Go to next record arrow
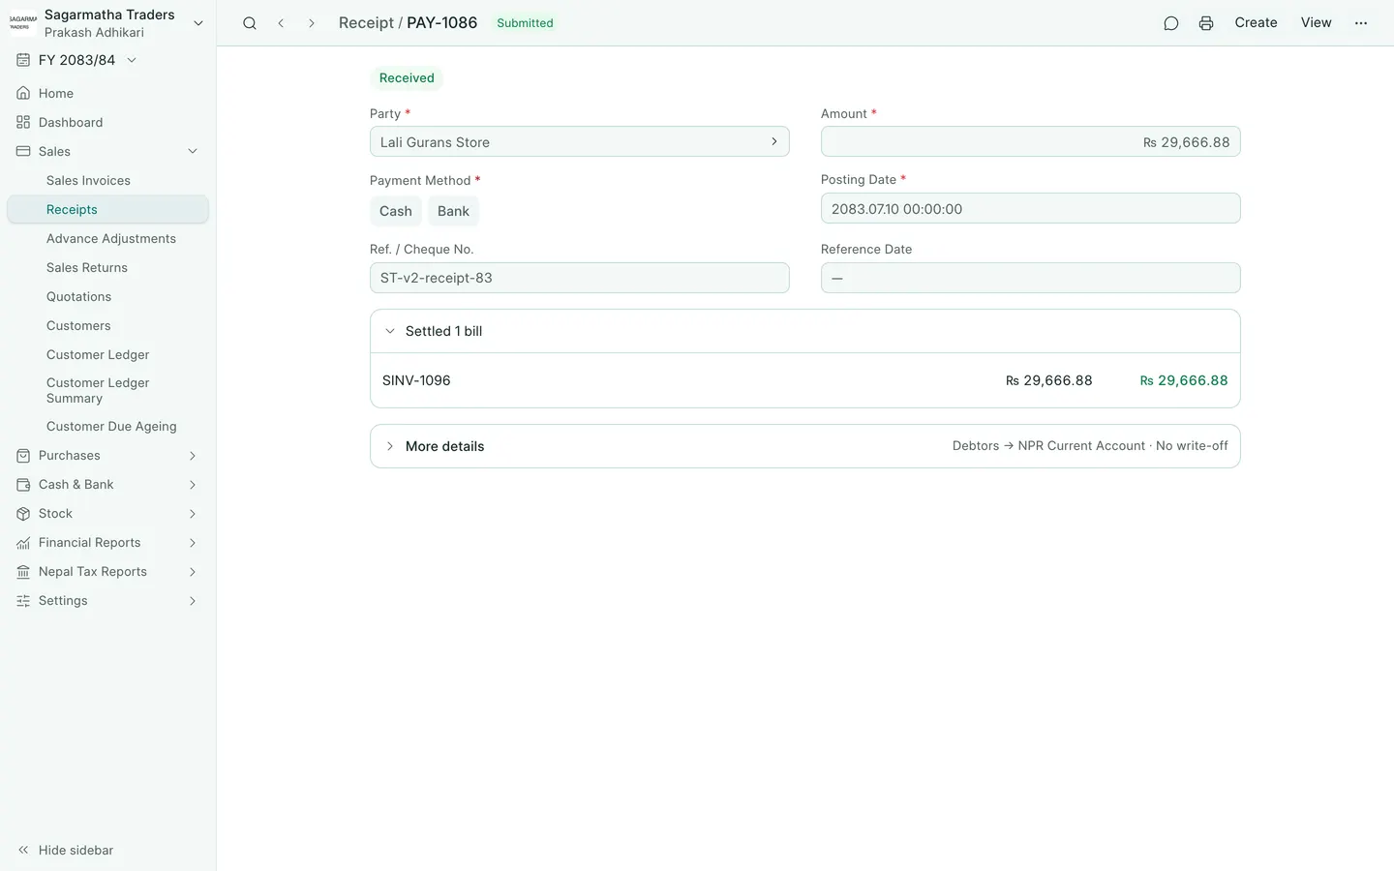The width and height of the screenshot is (1394, 871). pos(311,23)
